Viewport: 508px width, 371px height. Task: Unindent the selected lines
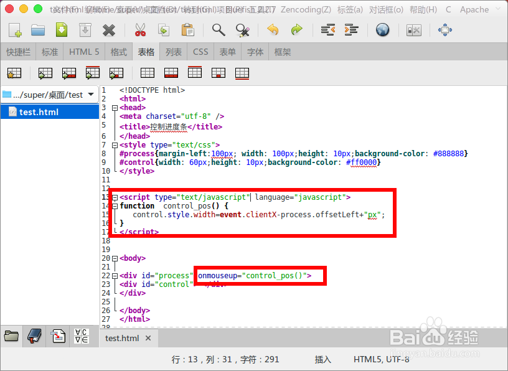pos(328,30)
